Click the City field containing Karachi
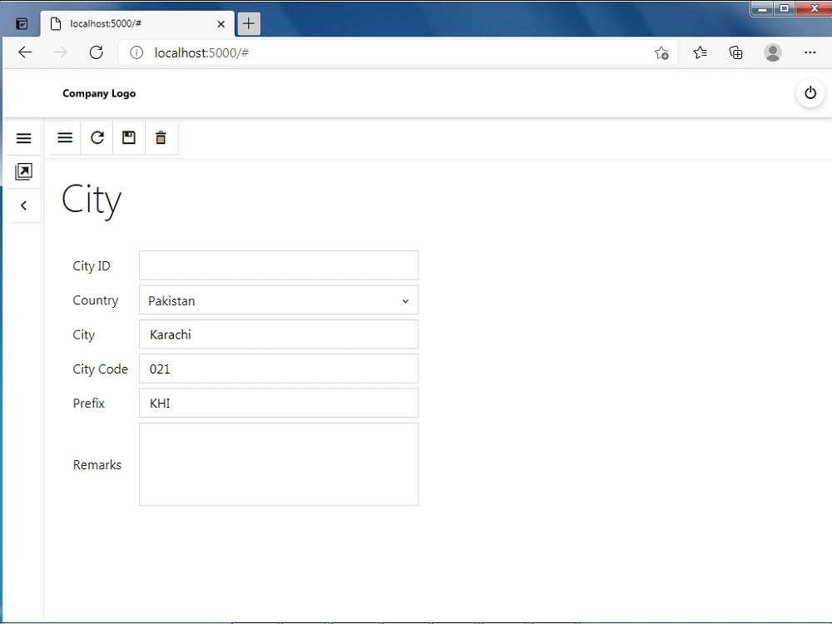Viewport: 832px width, 624px height. [x=279, y=334]
